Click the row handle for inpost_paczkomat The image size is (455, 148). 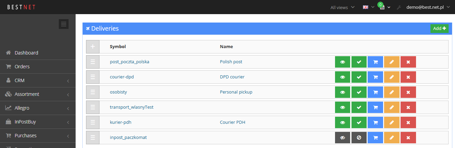point(93,138)
